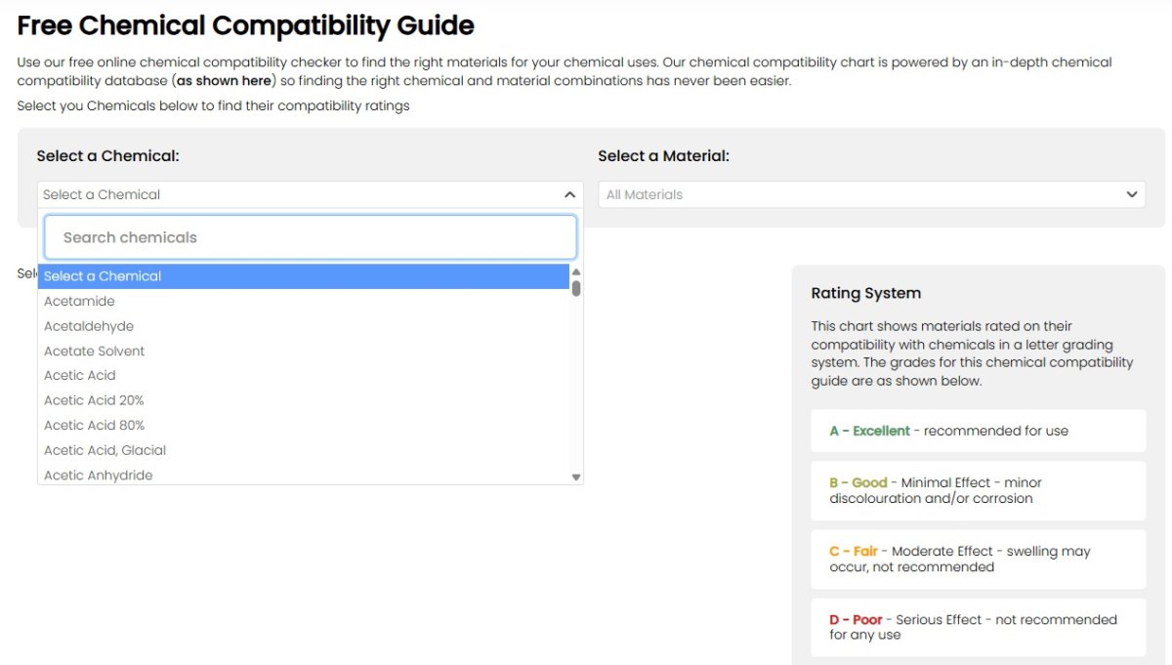Screen dimensions: 1172x665
Task: Click the B - Good rating card
Action: (x=978, y=490)
